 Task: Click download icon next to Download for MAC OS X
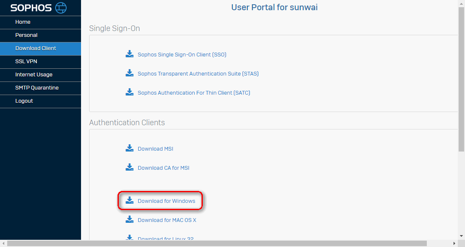(129, 219)
